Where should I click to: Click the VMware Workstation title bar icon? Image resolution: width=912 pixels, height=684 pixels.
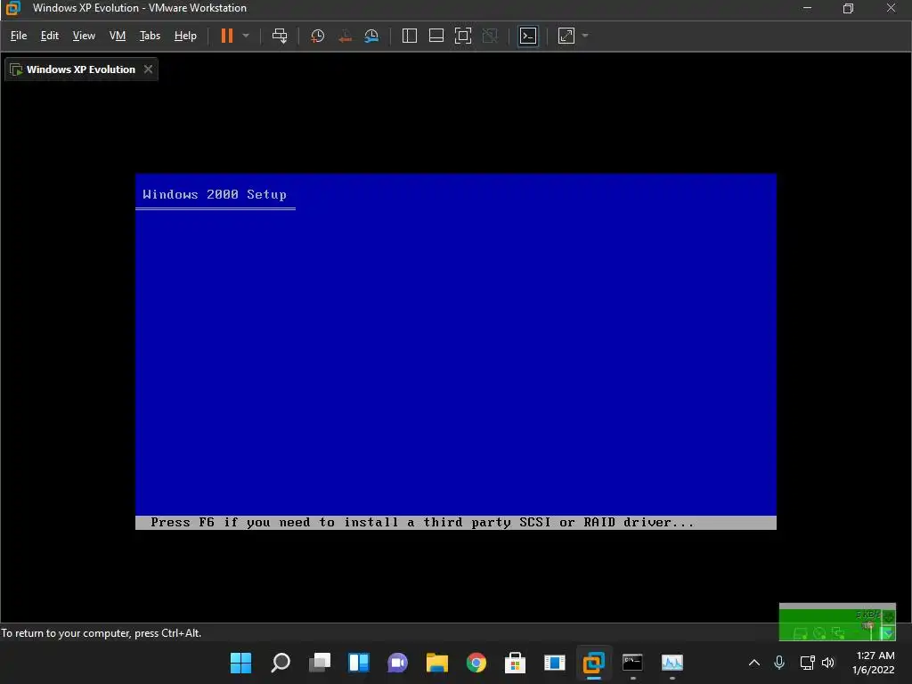click(12, 8)
